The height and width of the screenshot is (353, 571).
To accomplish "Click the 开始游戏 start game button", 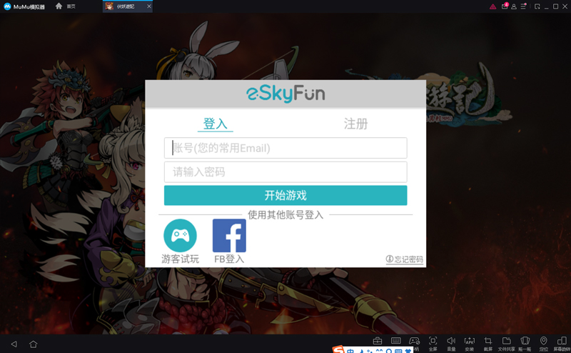I will (285, 196).
